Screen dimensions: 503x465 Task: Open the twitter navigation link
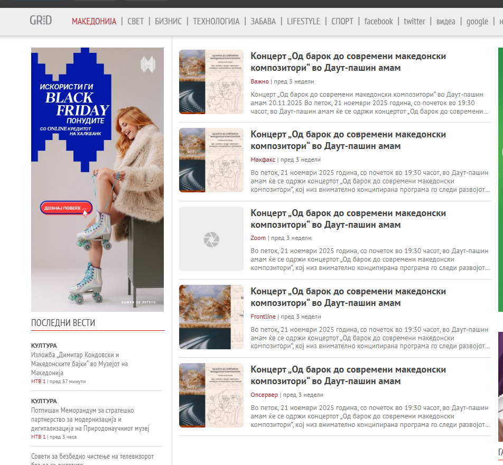tap(414, 21)
